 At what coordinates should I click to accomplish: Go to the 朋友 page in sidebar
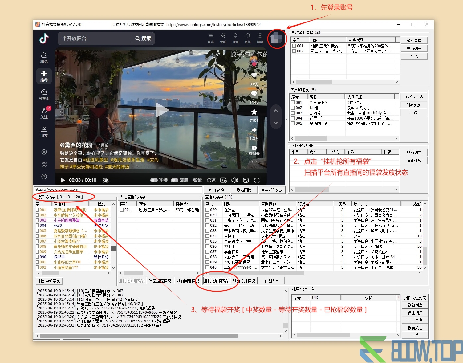click(x=44, y=132)
